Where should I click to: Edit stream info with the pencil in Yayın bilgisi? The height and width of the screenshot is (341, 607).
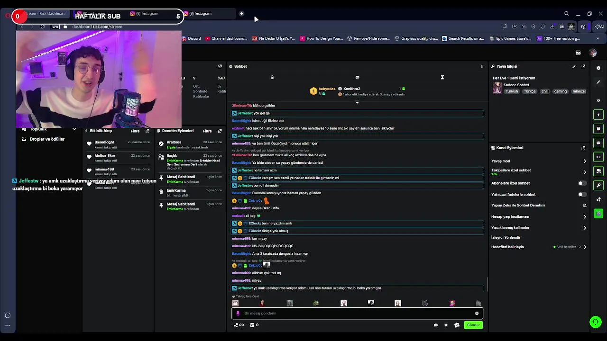(x=574, y=66)
